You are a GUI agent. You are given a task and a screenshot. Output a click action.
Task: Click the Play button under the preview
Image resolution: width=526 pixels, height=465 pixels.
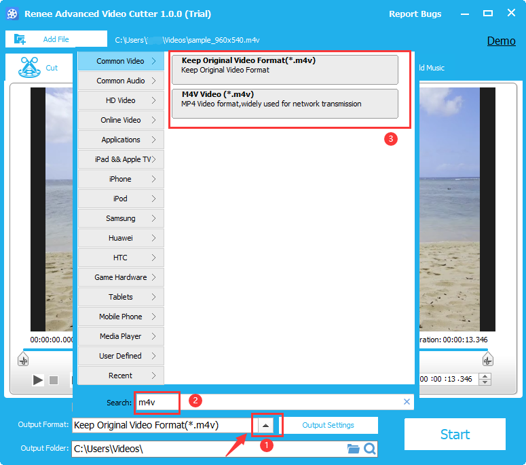click(38, 380)
